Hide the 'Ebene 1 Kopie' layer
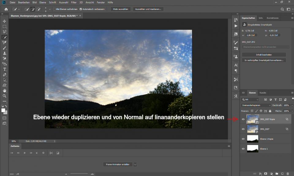The image size is (294, 176). tap(243, 139)
